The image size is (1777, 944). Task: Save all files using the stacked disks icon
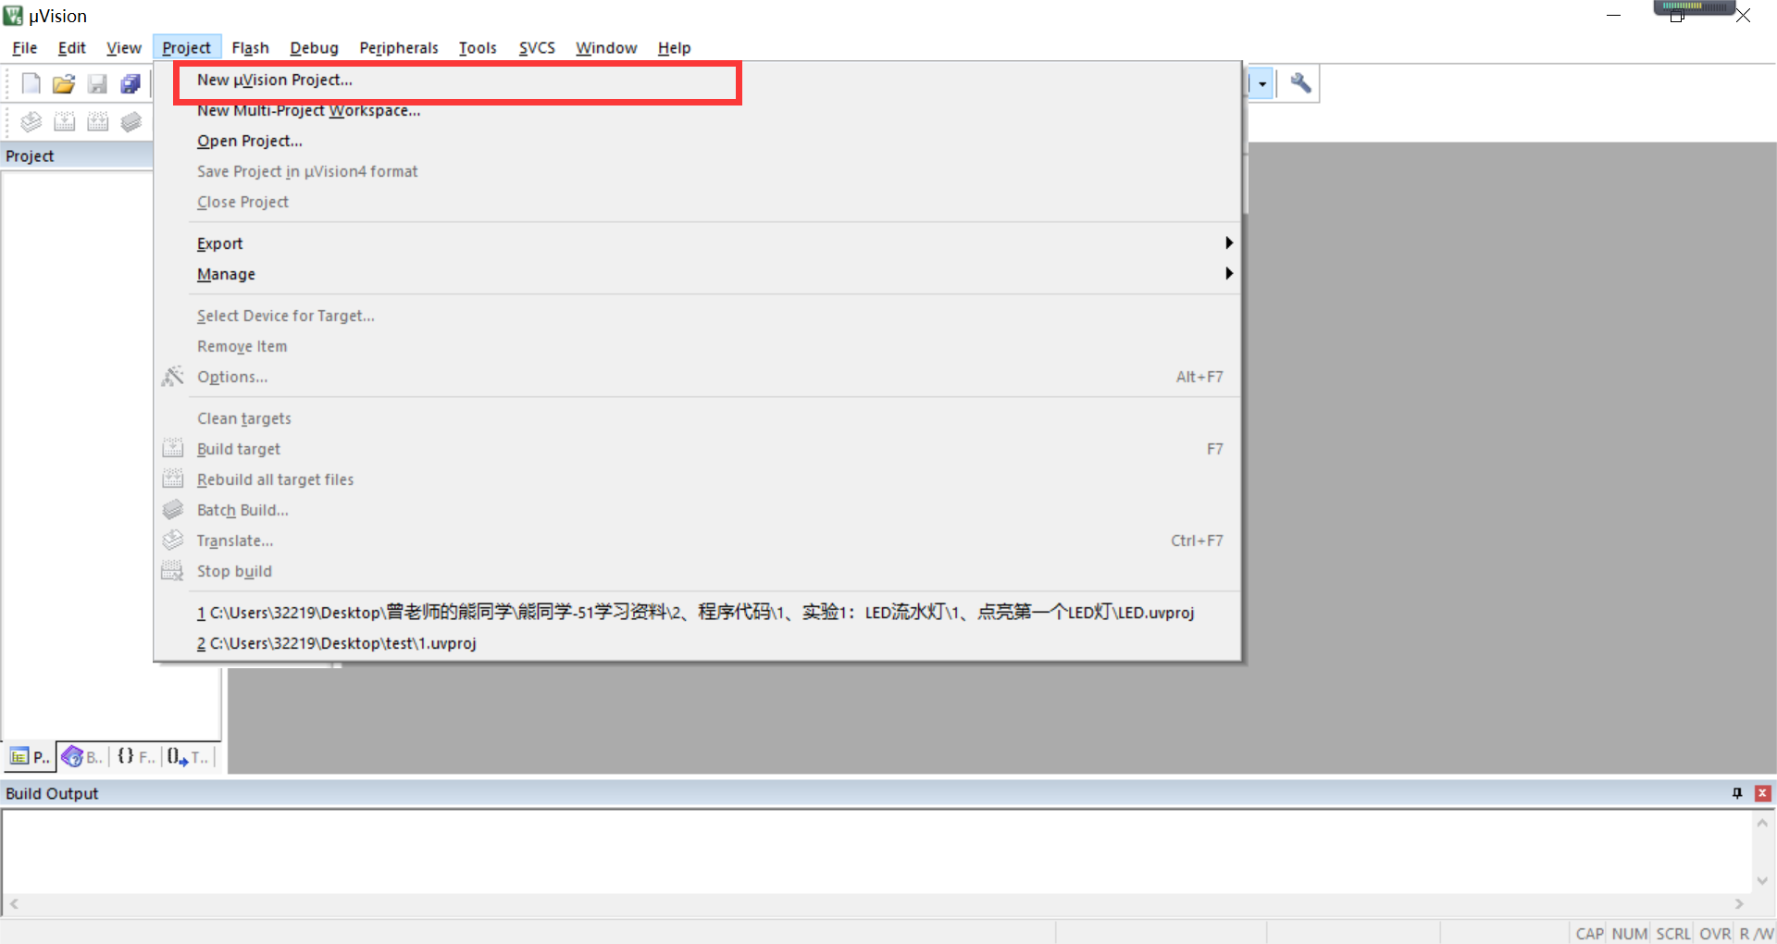coord(130,83)
